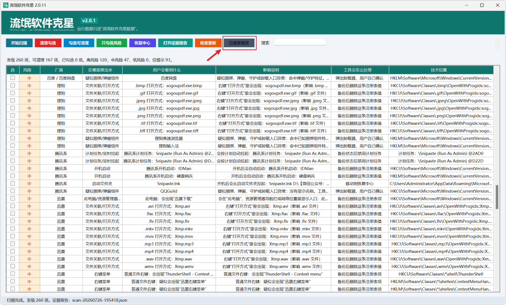Screen dimensions: 506x305
Task: Tick the checkbox for the 硬盘哨兵 row
Action: point(13,176)
